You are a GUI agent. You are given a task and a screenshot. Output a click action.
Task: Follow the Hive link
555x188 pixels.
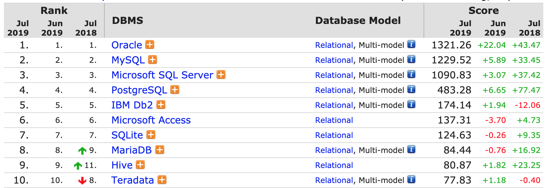click(x=122, y=165)
